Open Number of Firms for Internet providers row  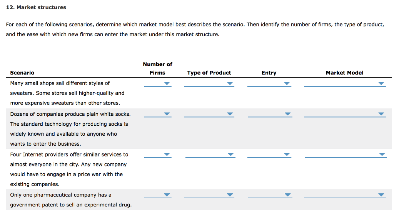[x=158, y=155]
